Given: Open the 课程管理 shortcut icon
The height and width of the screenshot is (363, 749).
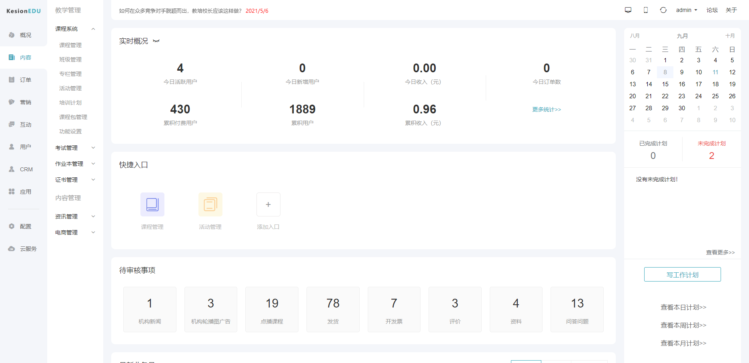Looking at the screenshot, I should (152, 204).
